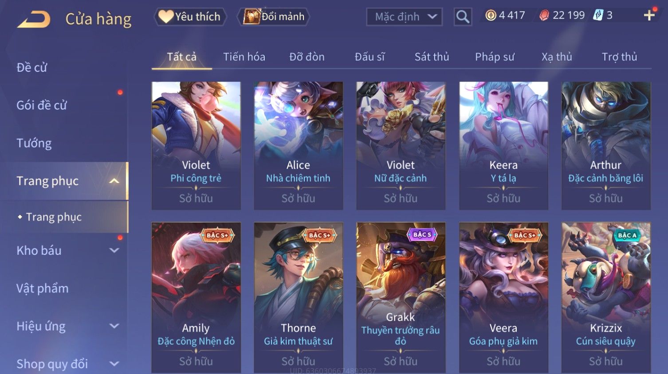Expand the Hiệu ứng sidebar section
This screenshot has width=668, height=374.
(x=114, y=326)
